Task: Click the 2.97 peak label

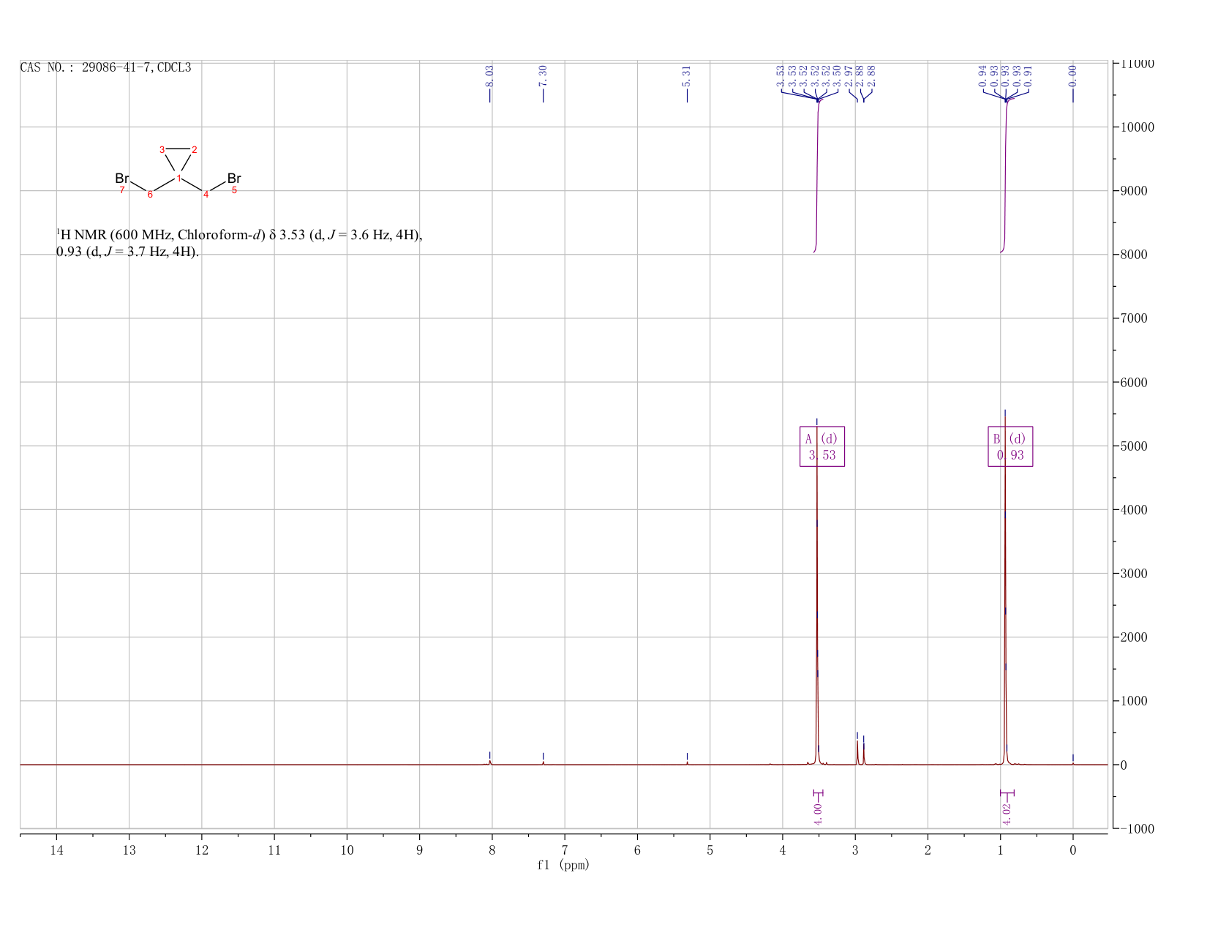Action: pyautogui.click(x=849, y=75)
